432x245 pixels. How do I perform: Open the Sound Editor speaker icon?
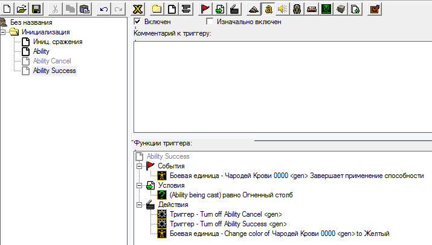(x=283, y=9)
